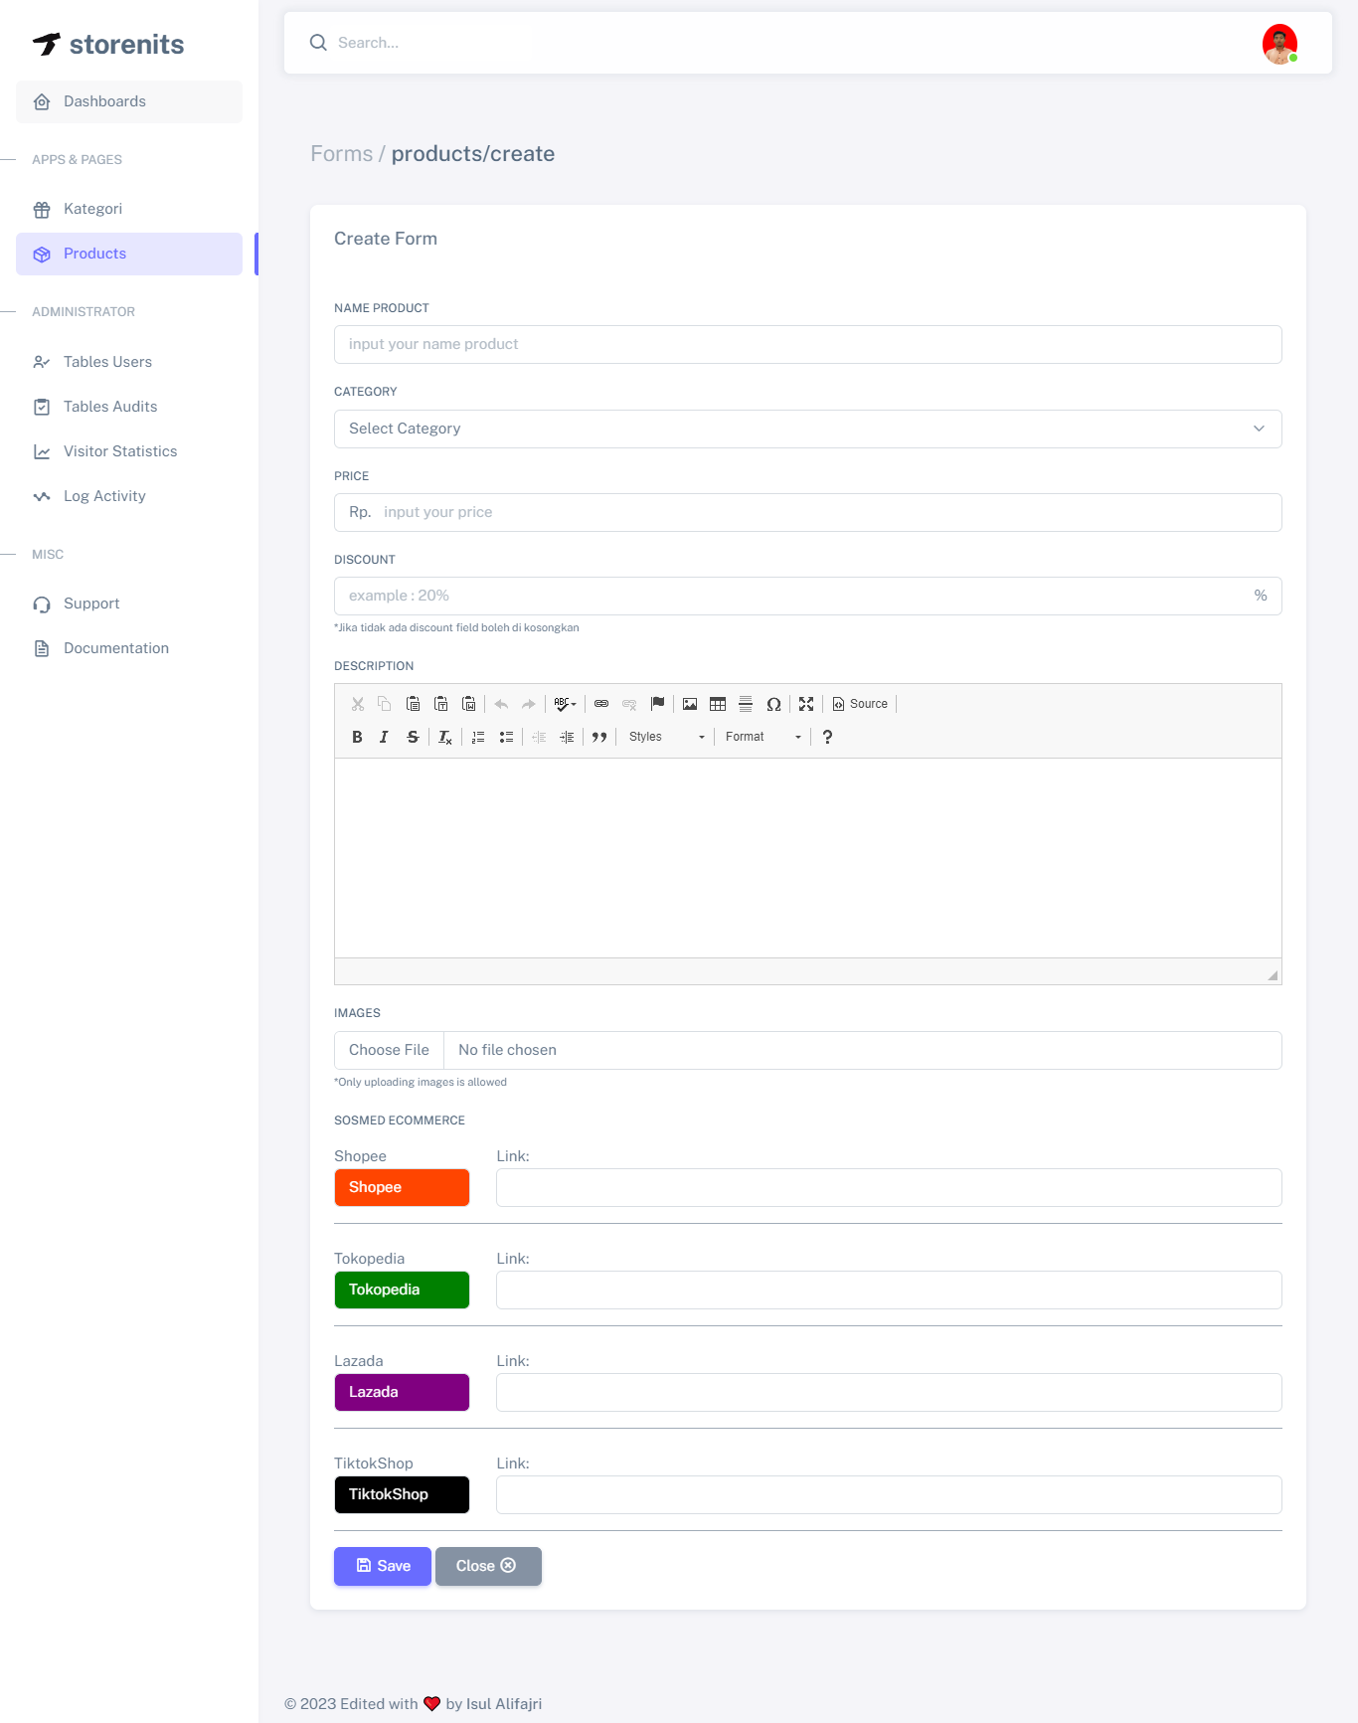Click the orange Shopee swatch
The width and height of the screenshot is (1358, 1723).
point(402,1187)
